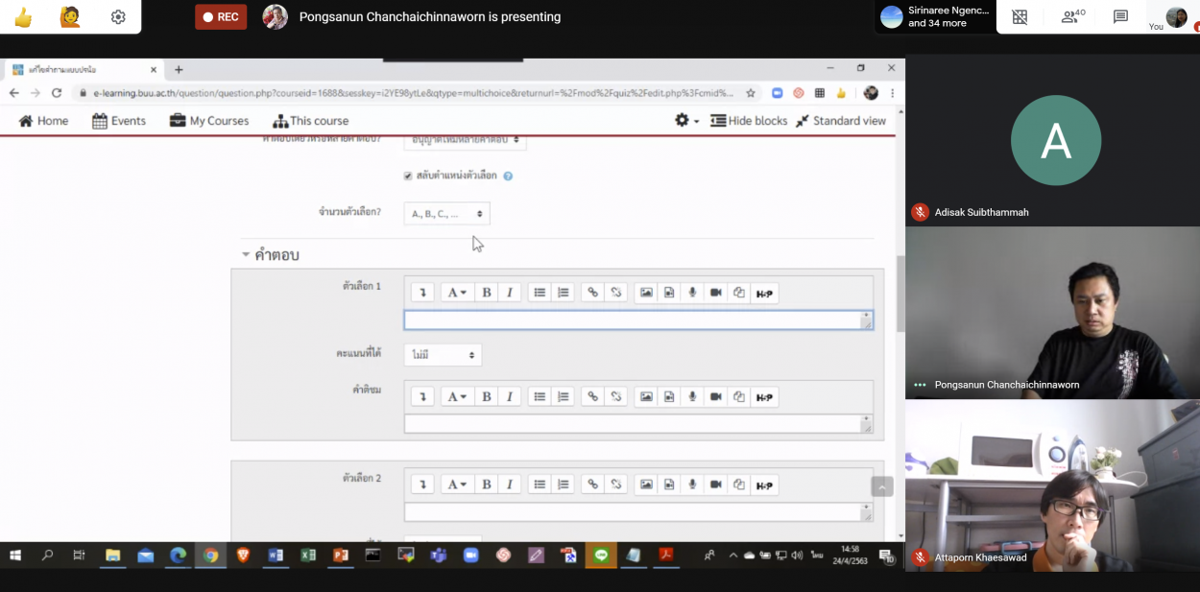Click unordered list in คำติชม editor toolbar
1200x592 pixels.
pyautogui.click(x=540, y=396)
